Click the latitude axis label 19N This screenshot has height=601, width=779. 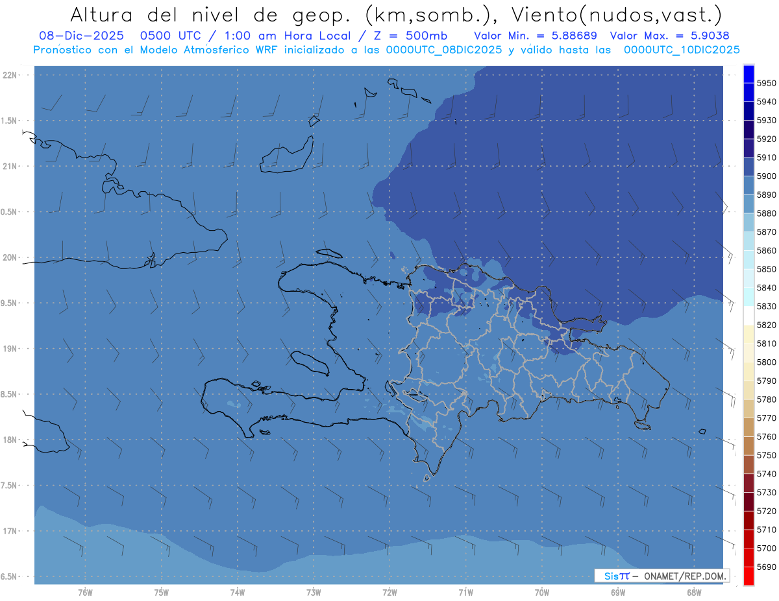click(x=10, y=349)
